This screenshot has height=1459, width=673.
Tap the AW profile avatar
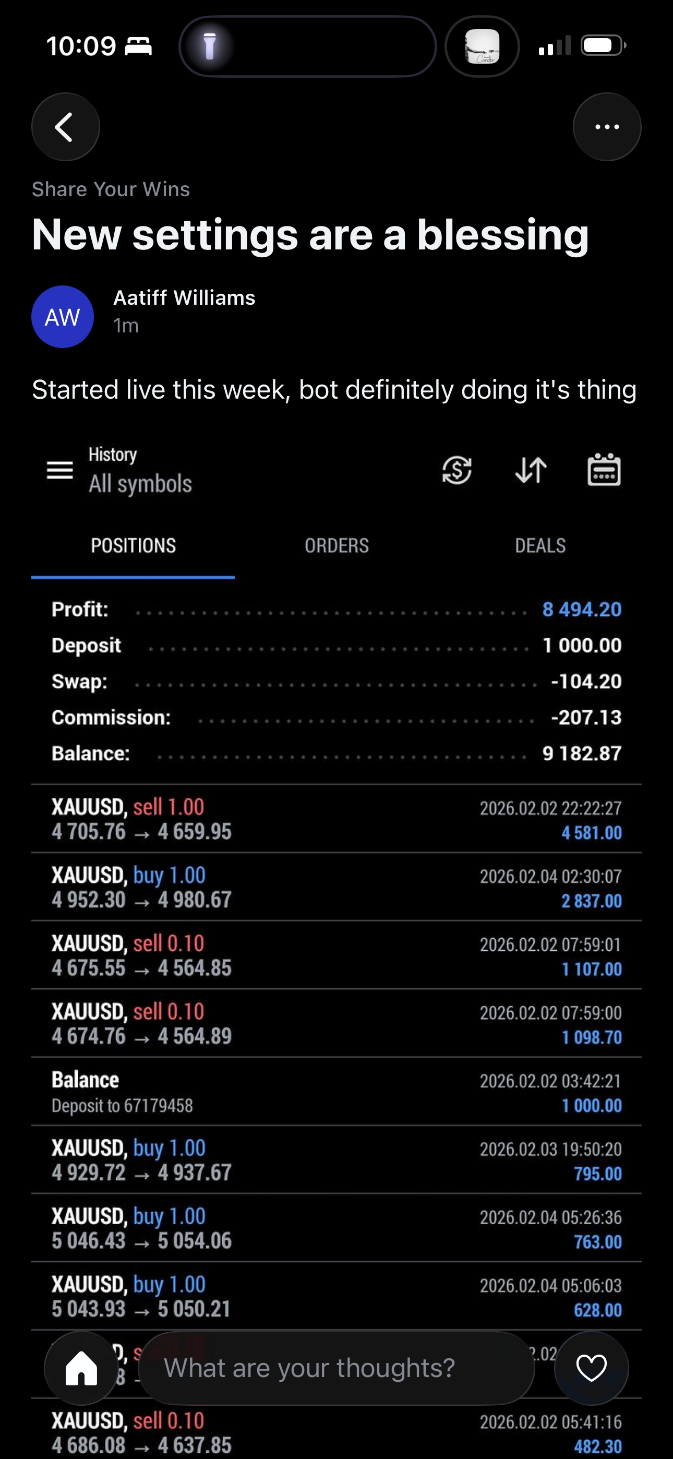coord(62,317)
